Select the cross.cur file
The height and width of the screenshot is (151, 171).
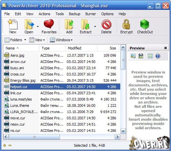tap(17, 74)
